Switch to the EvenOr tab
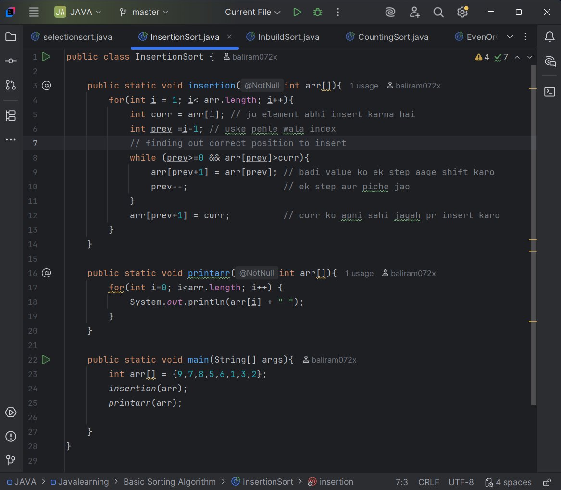This screenshot has width=561, height=490. coord(476,37)
